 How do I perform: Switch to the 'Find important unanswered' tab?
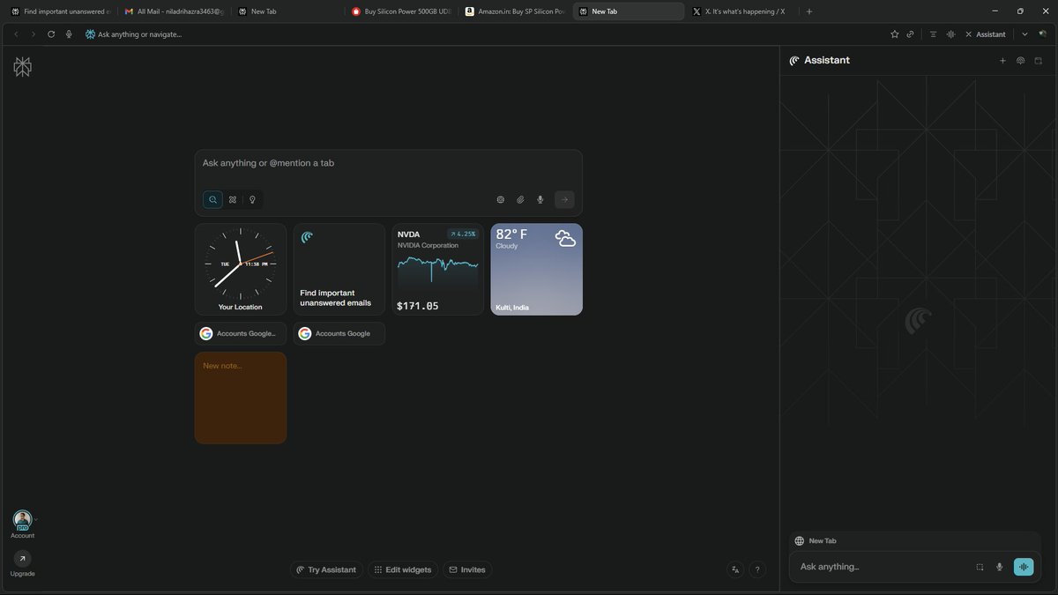(61, 11)
